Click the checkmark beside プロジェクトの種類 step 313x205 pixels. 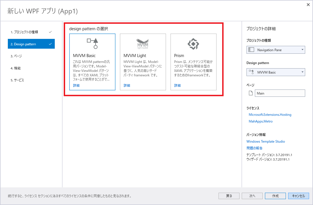click(x=50, y=32)
